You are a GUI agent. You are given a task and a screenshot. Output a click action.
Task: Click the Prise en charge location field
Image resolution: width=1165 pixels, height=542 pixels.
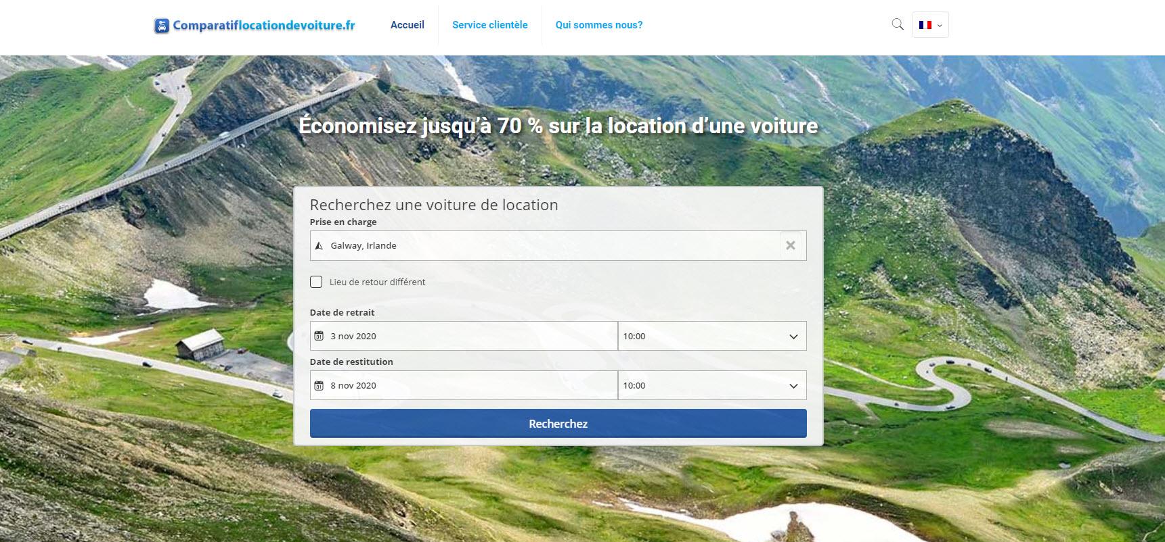click(558, 245)
